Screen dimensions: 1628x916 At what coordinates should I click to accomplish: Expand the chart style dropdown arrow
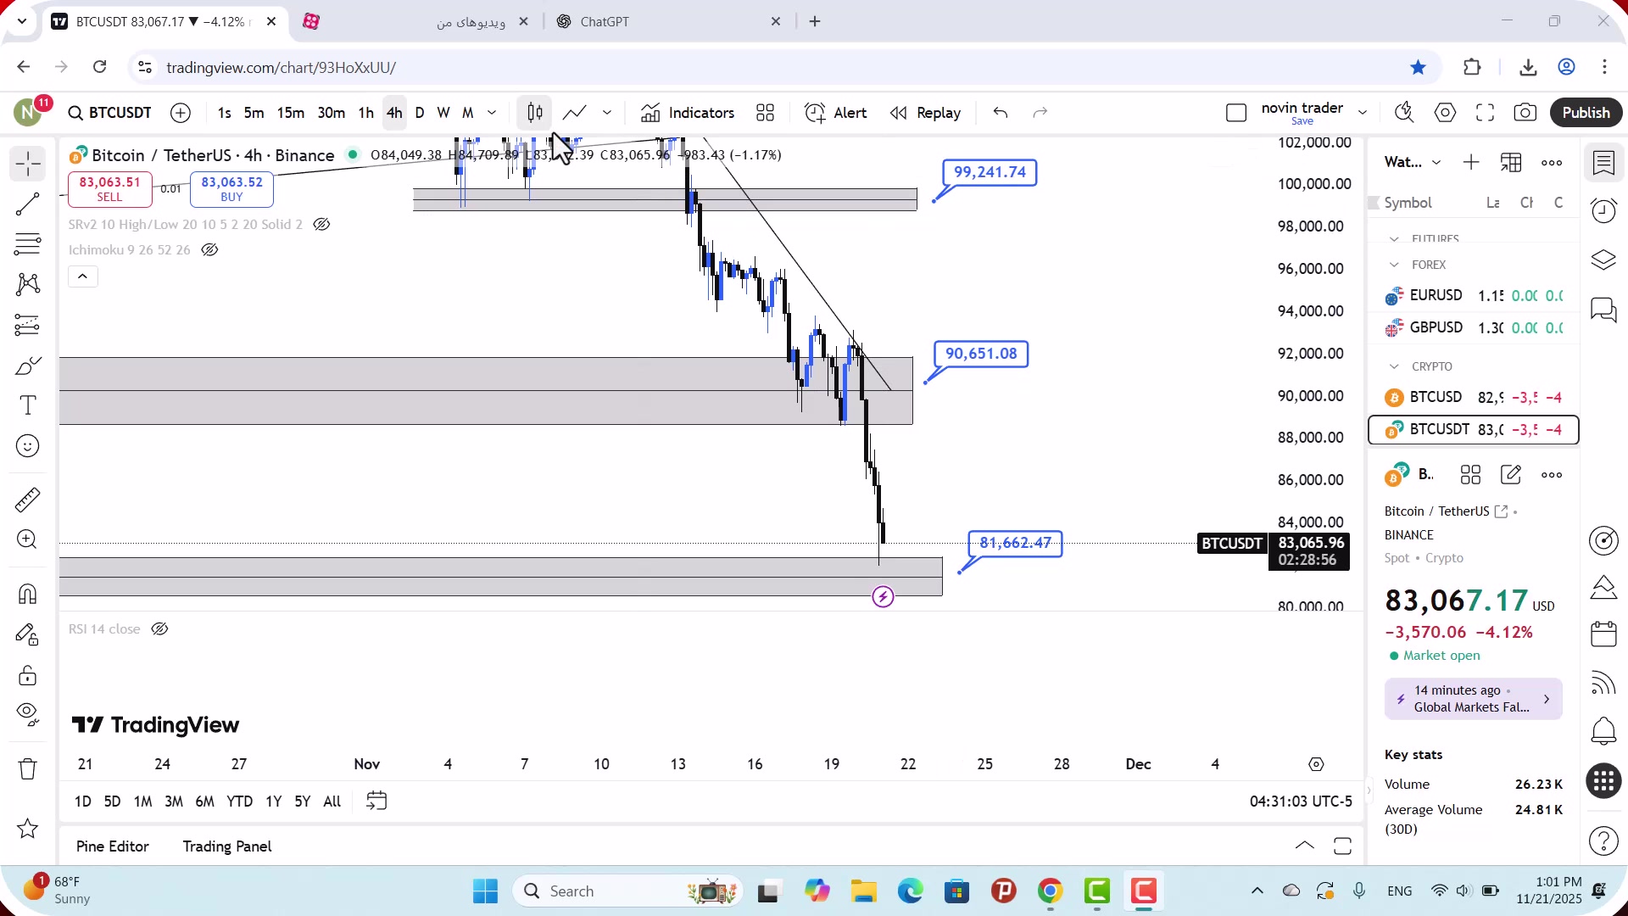point(607,113)
